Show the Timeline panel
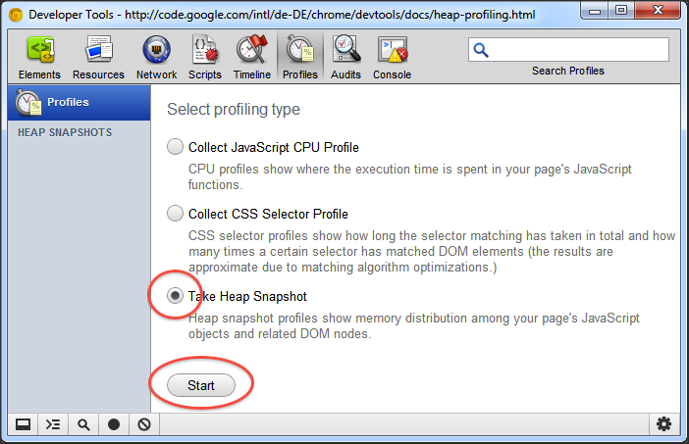 pyautogui.click(x=252, y=58)
